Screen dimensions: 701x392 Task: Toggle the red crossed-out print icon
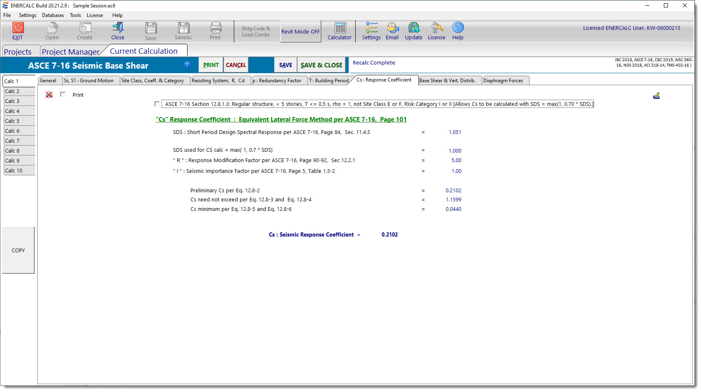point(49,95)
